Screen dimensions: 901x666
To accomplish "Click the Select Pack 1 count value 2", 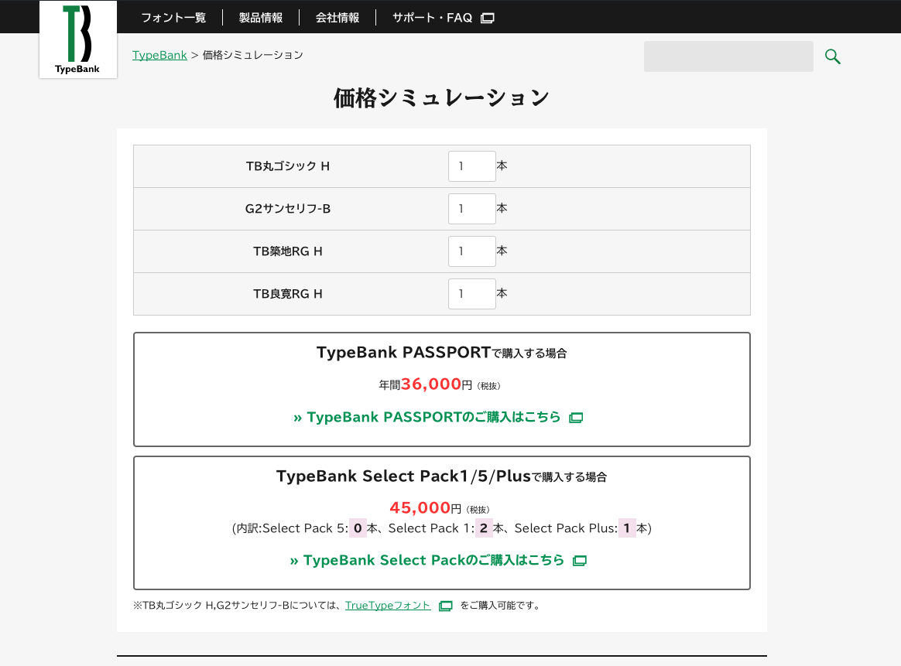I will coord(484,528).
